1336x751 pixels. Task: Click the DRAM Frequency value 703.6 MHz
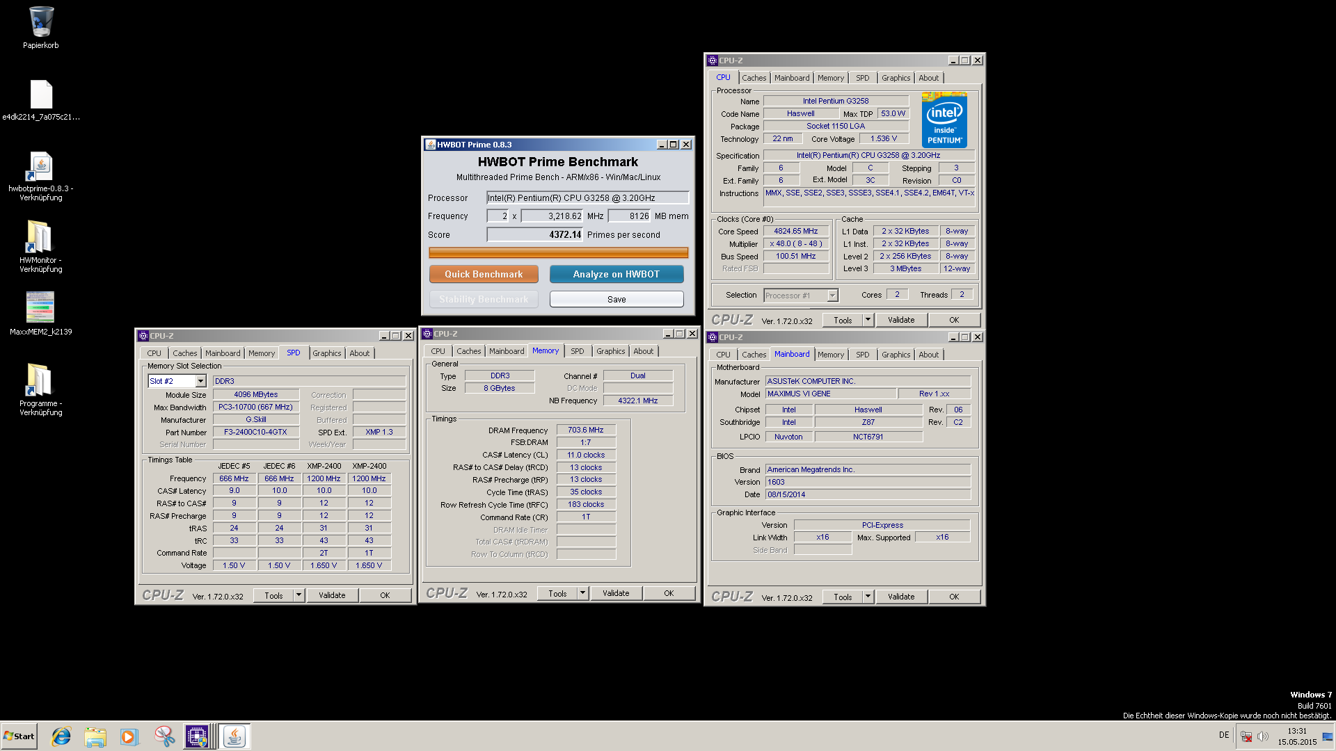pos(586,430)
